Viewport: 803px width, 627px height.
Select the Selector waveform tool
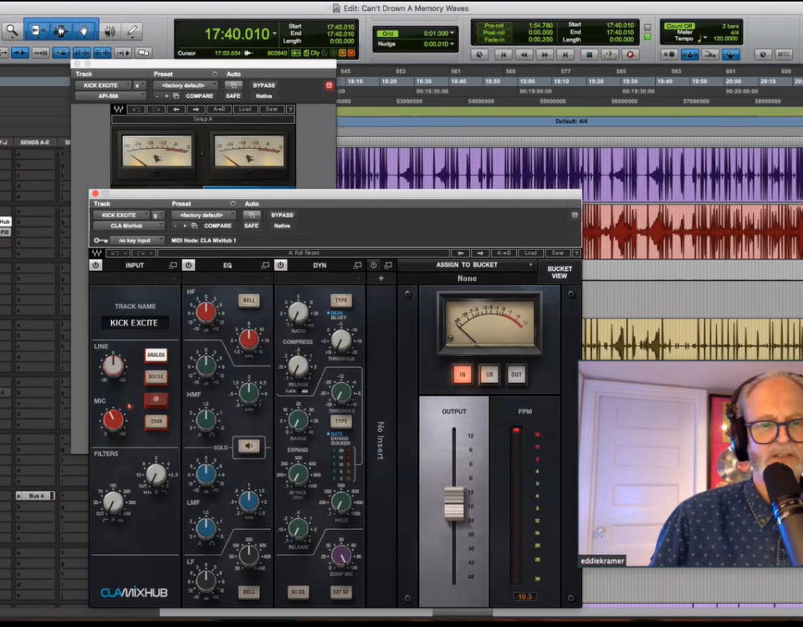click(x=60, y=31)
